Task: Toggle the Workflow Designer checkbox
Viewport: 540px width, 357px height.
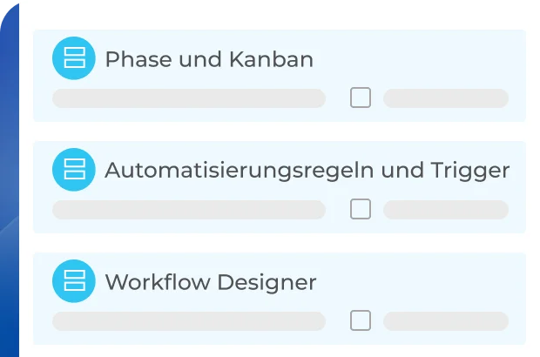Action: pyautogui.click(x=361, y=320)
